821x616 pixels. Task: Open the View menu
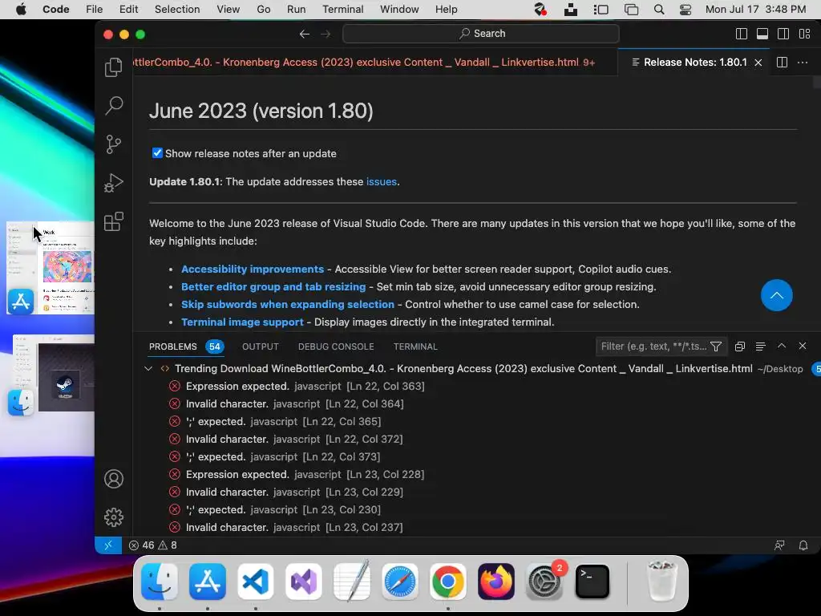(x=229, y=10)
